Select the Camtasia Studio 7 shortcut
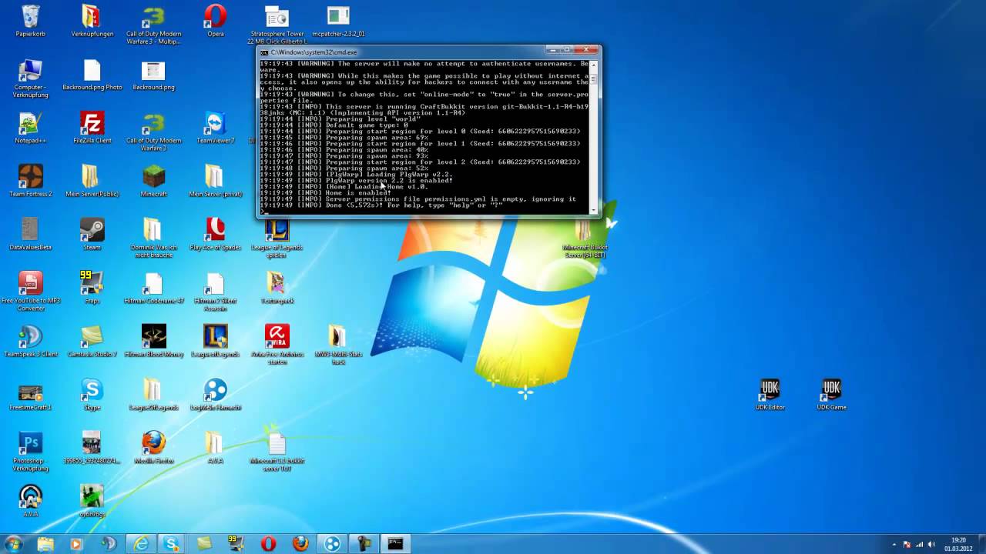 [x=92, y=342]
